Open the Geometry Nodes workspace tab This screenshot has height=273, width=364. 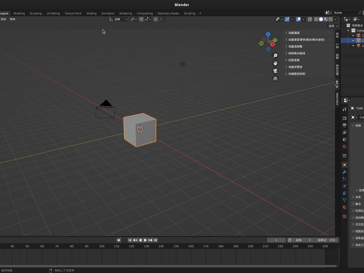[168, 13]
